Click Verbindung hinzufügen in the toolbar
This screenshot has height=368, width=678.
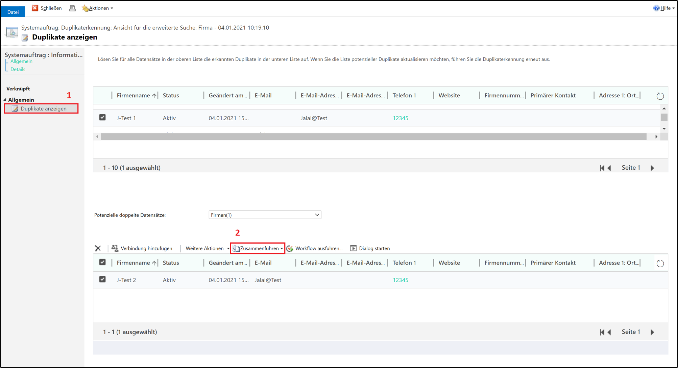tap(142, 248)
